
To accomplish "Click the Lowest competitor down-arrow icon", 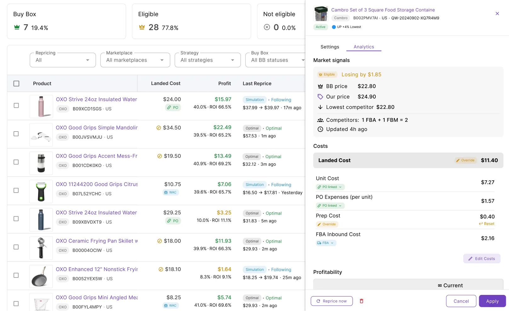I will pos(320,107).
